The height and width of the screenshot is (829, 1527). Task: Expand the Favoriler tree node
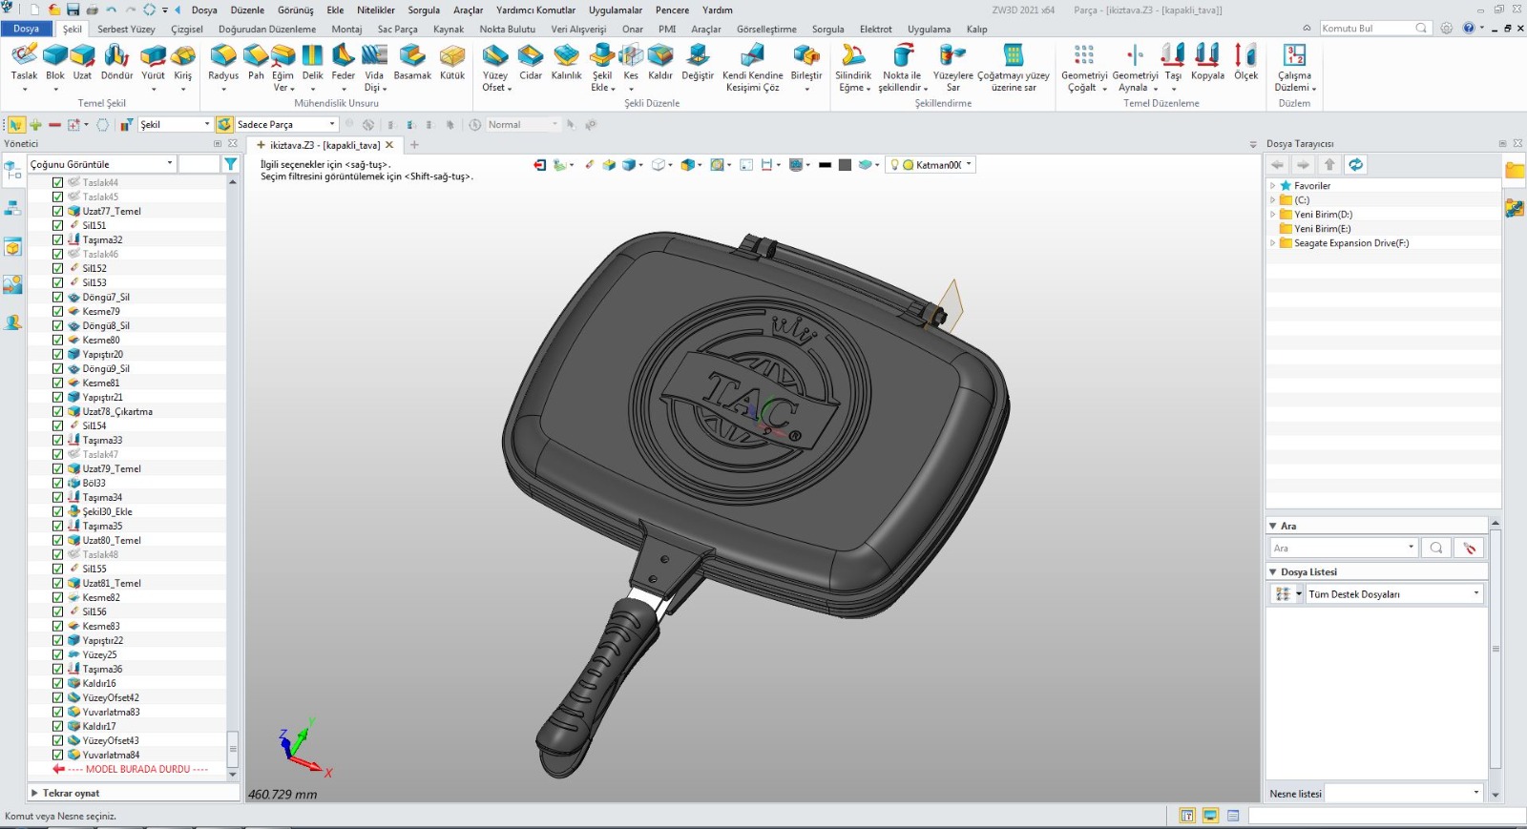click(x=1272, y=185)
